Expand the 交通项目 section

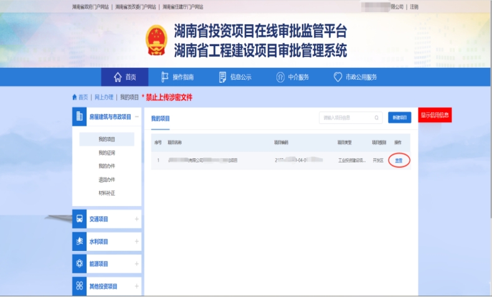click(x=137, y=219)
